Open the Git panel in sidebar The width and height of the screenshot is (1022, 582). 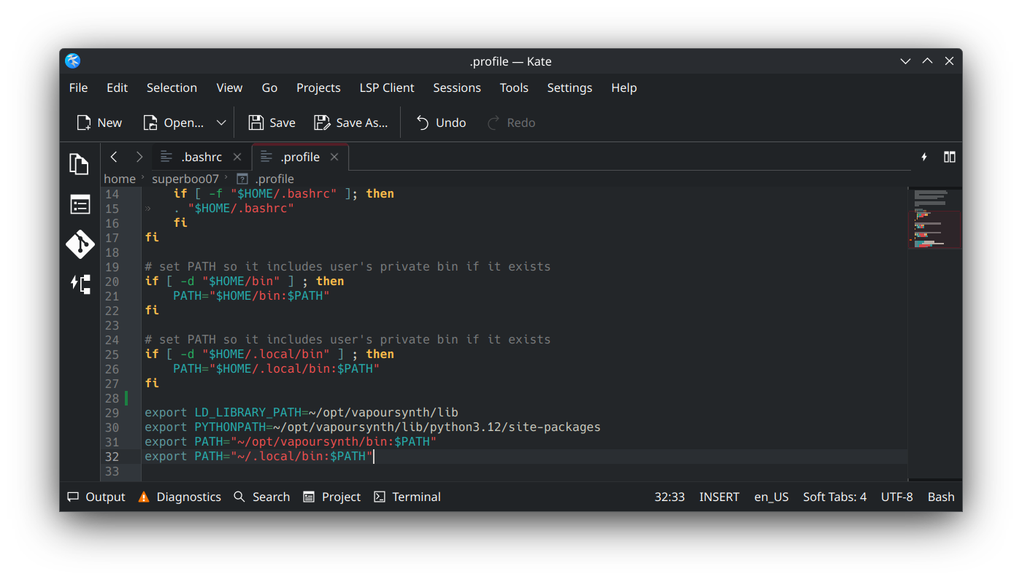80,244
